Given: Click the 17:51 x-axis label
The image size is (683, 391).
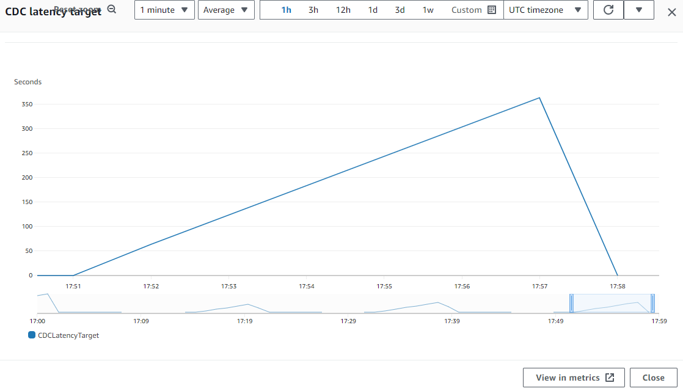Looking at the screenshot, I should 73,286.
